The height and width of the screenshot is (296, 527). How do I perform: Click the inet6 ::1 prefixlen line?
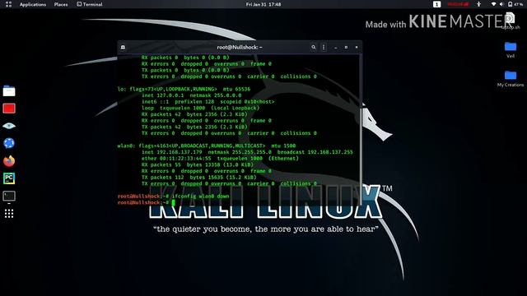pos(208,102)
